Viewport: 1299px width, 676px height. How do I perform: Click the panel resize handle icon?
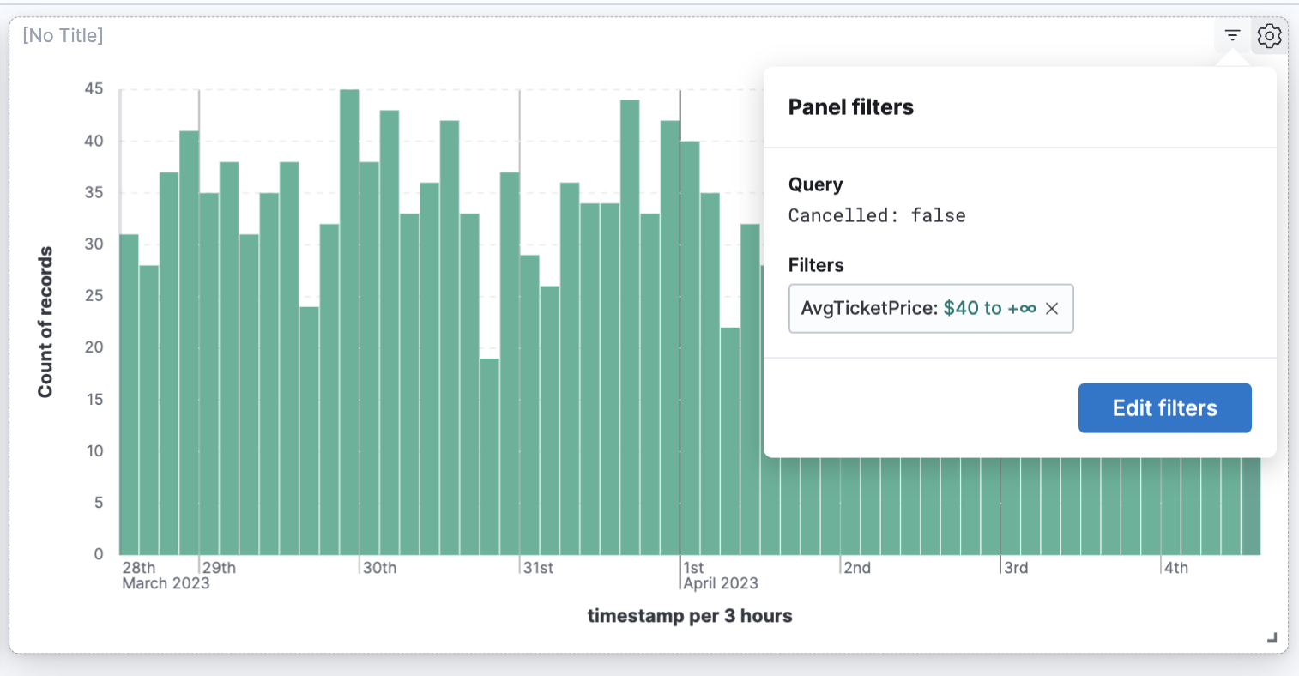pos(1271,638)
